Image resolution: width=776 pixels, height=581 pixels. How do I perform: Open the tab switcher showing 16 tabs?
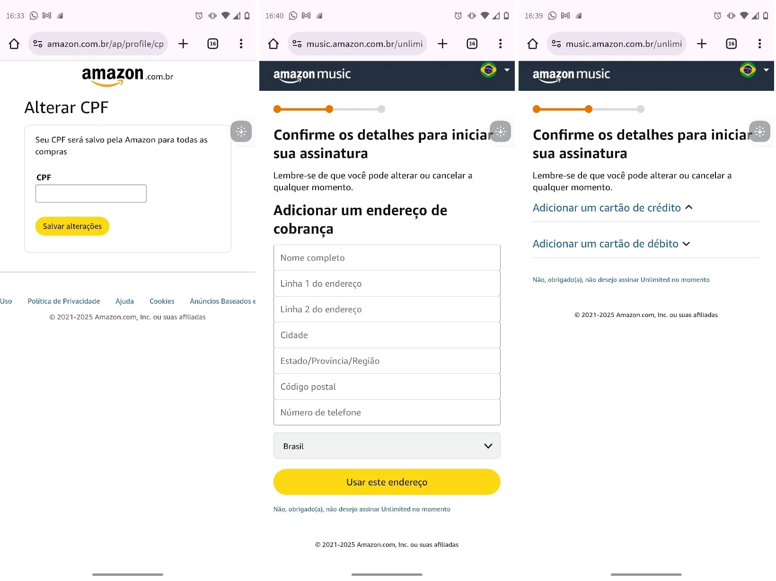click(213, 44)
